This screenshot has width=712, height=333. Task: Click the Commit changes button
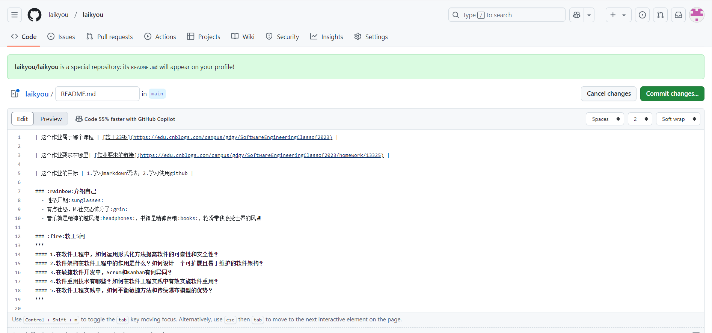point(672,94)
